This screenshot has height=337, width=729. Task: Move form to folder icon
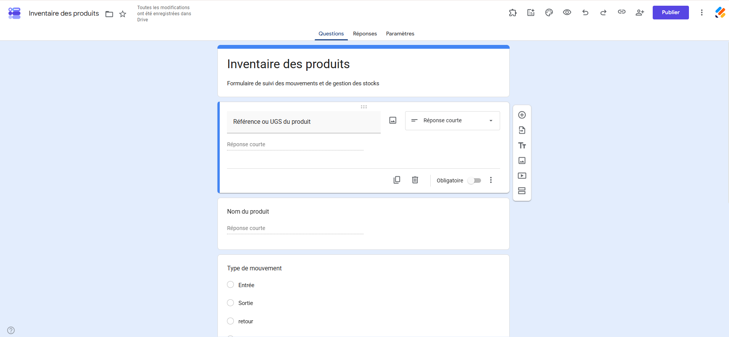(109, 14)
